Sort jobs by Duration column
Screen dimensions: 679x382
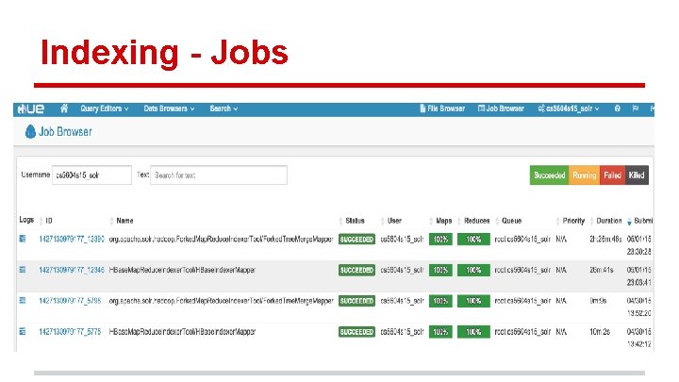click(609, 221)
